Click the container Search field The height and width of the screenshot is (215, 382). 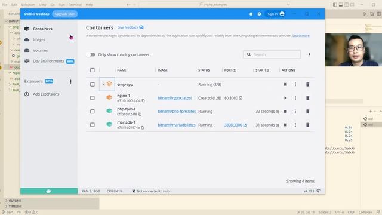coord(272,54)
